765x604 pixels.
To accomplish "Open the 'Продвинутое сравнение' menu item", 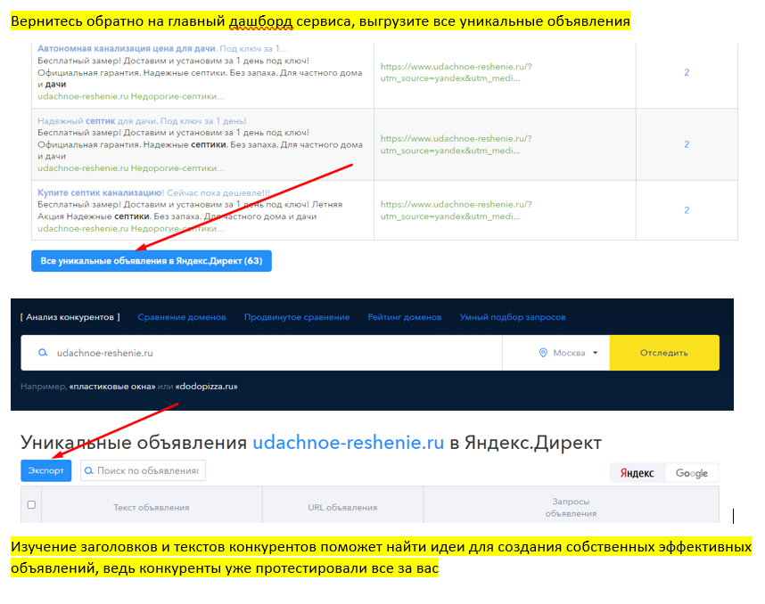I will coord(297,317).
